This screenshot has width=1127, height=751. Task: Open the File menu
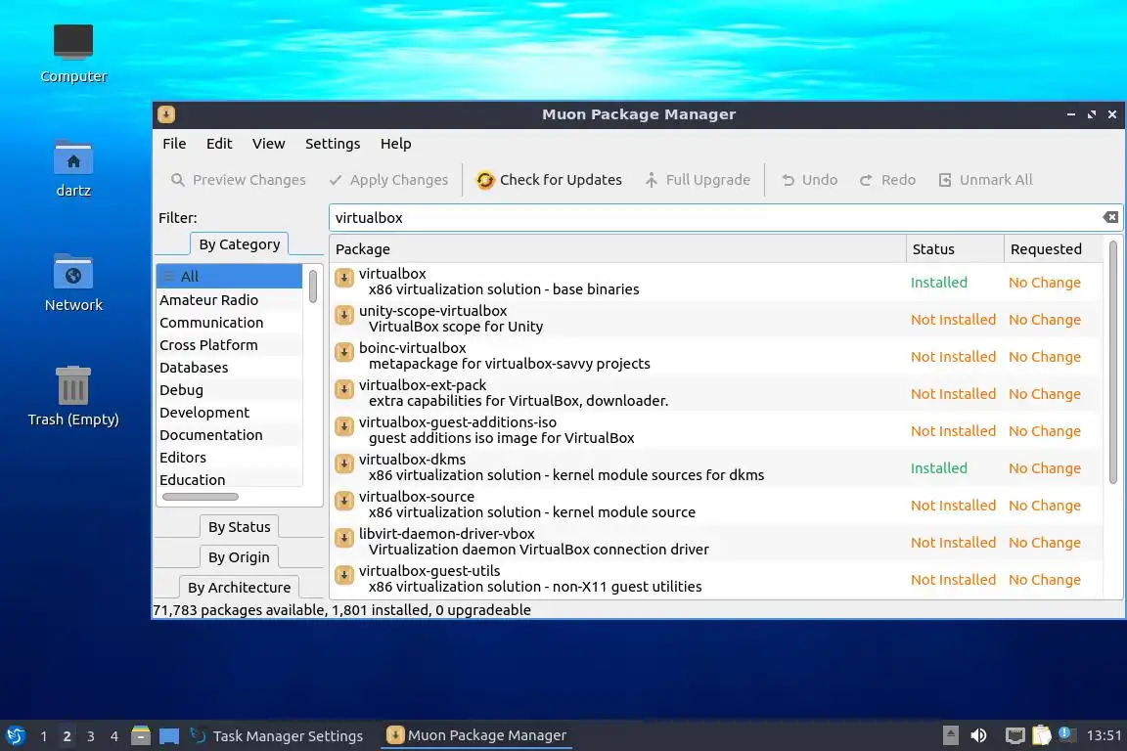point(174,143)
